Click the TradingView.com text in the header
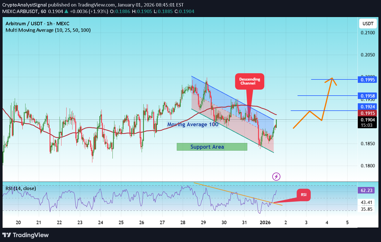Viewport: 381px width, 242px height. tap(99, 5)
